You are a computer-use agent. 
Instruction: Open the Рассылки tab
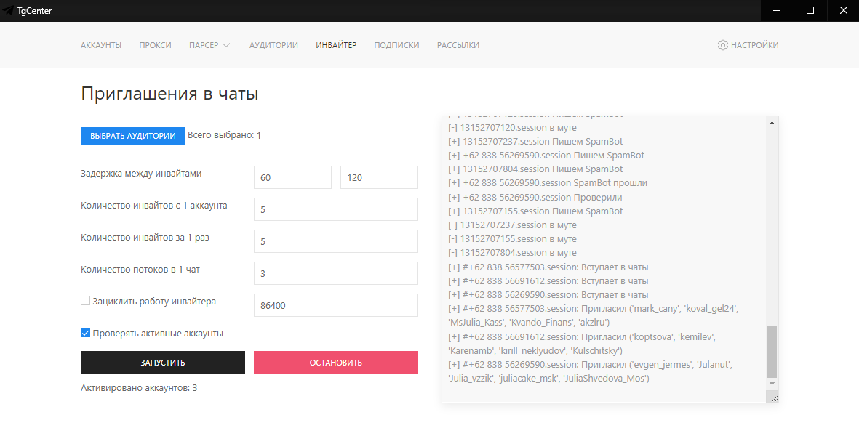click(458, 45)
